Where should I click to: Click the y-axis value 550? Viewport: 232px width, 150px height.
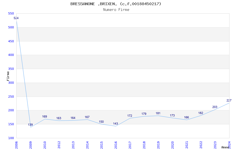point(11,13)
